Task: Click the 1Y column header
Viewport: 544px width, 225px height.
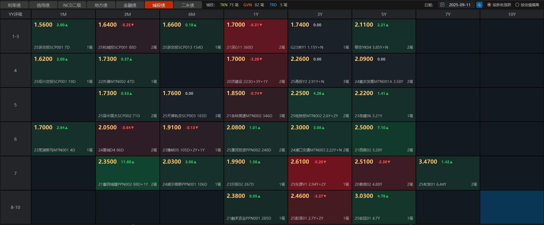Action: (x=256, y=14)
